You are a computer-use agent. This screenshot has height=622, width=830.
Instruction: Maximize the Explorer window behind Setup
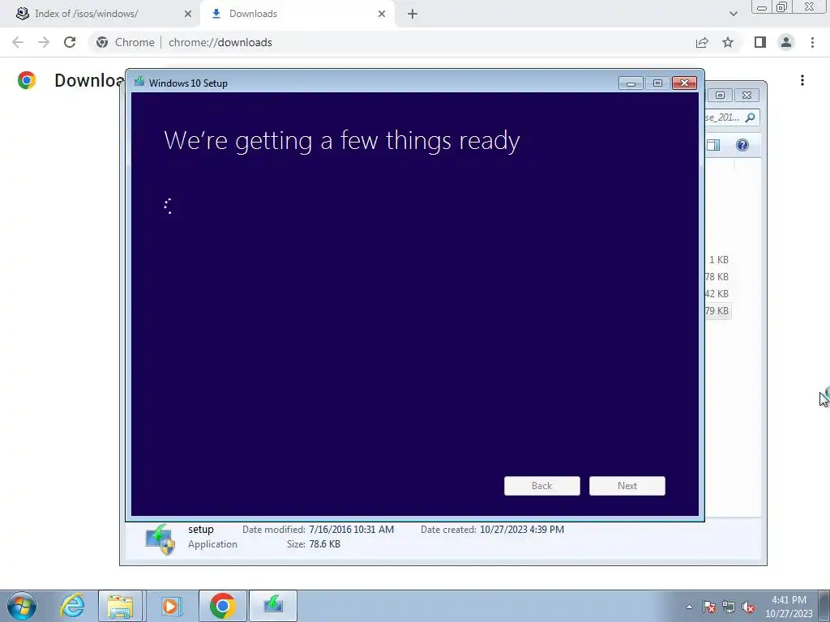click(720, 96)
